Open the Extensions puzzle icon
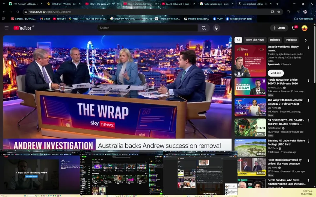The height and width of the screenshot is (197, 316). pos(288,12)
